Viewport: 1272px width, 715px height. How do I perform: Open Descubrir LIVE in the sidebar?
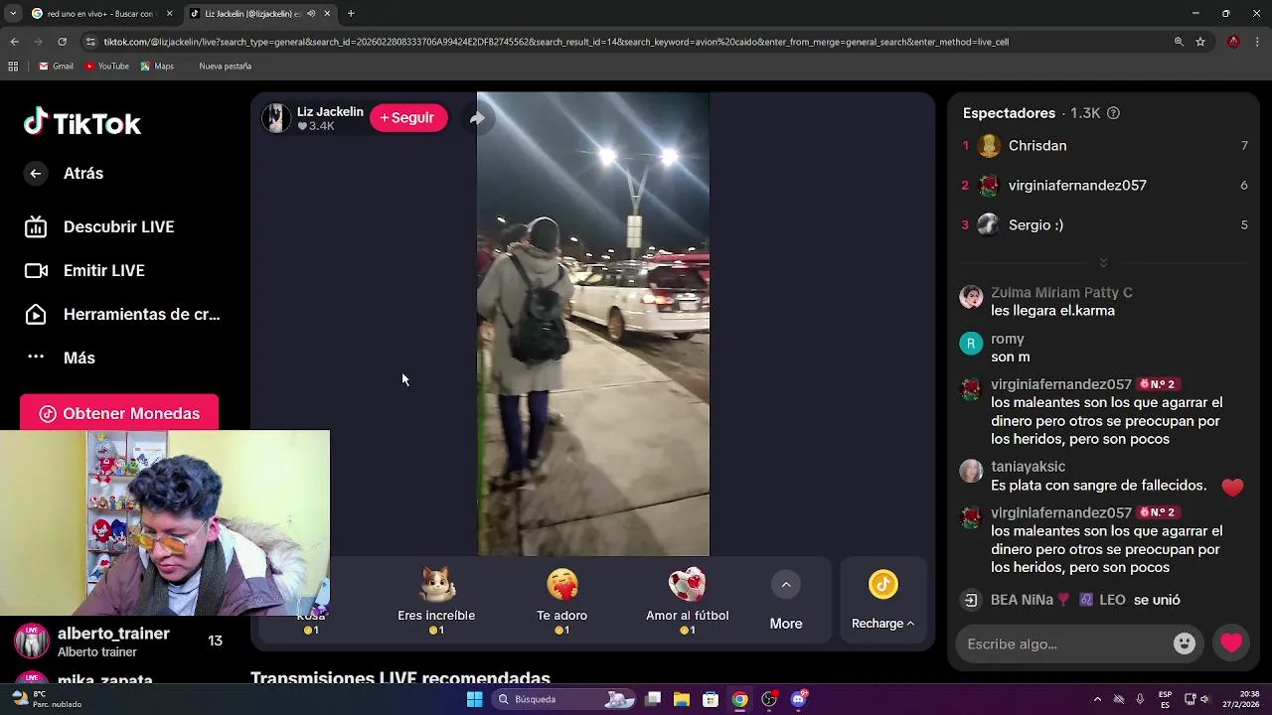99,226
